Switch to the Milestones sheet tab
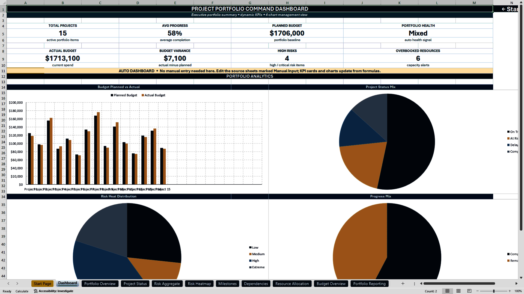Viewport: 524px width, 294px height. pos(227,284)
